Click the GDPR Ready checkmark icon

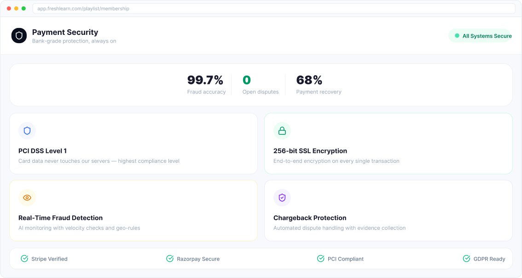pos(466,259)
